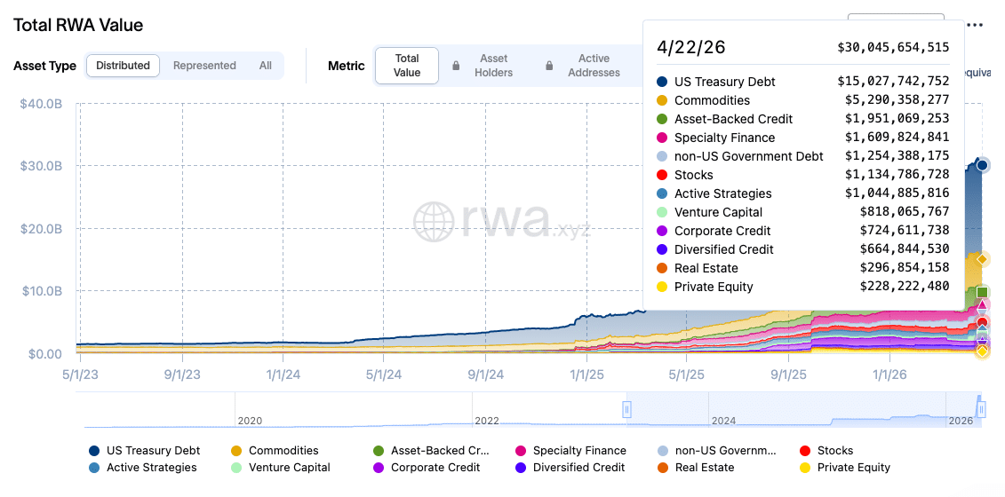Click the right range slider handle

[981, 409]
